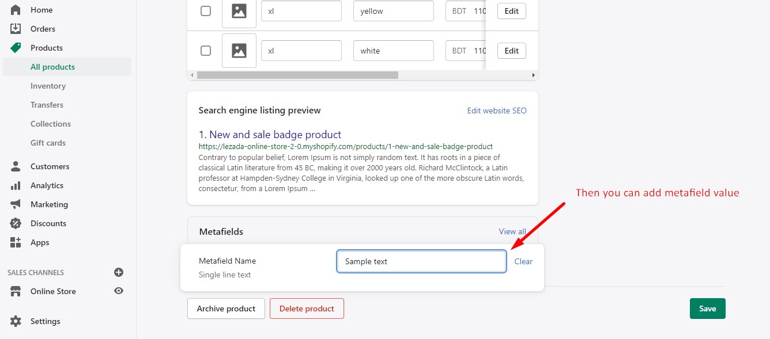Check the xl yellow variant checkbox
Viewport: 770px width, 339px height.
click(206, 11)
